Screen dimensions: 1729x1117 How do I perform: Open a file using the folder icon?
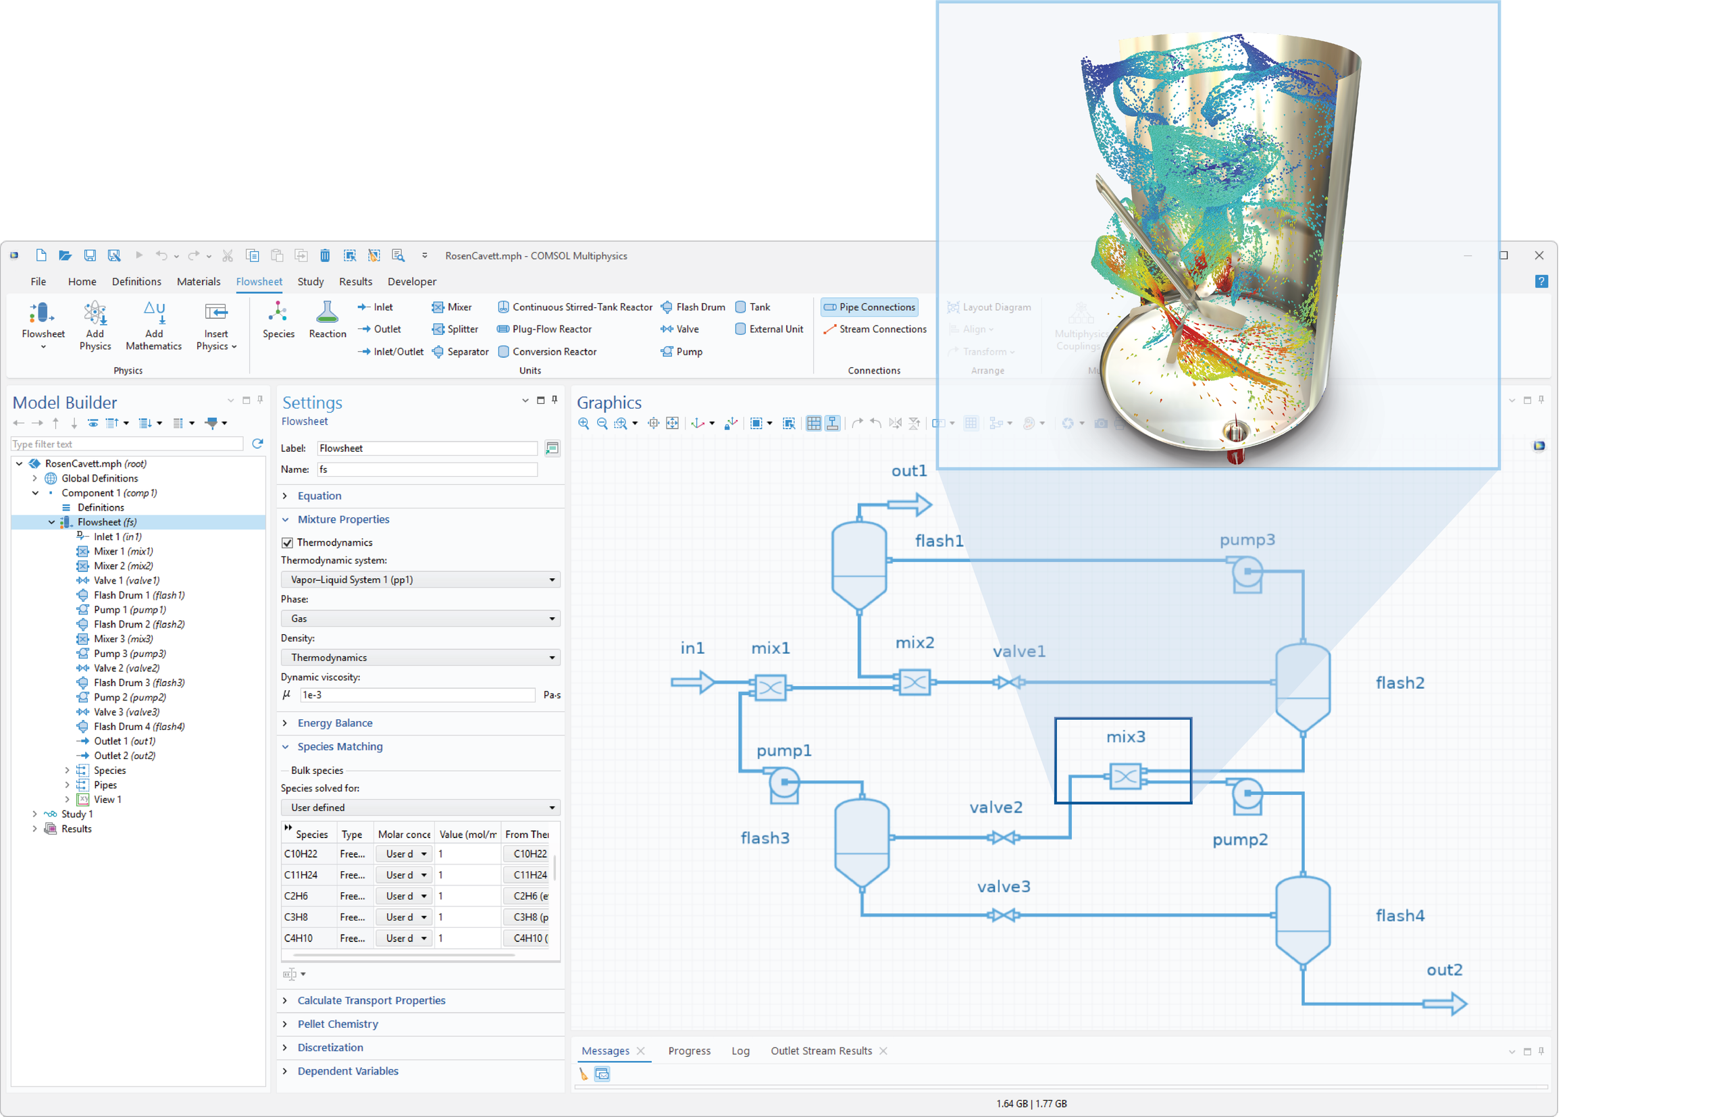tap(65, 255)
